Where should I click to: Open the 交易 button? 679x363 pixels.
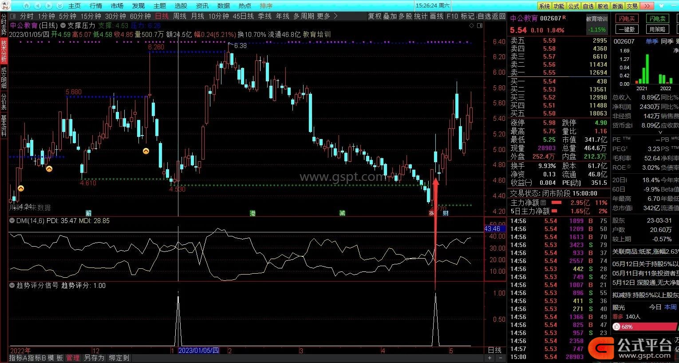[x=632, y=6]
